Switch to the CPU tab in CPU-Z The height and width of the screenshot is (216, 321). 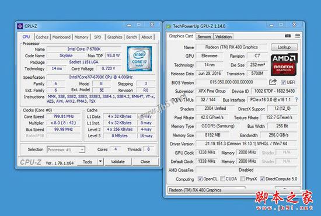click(x=26, y=37)
